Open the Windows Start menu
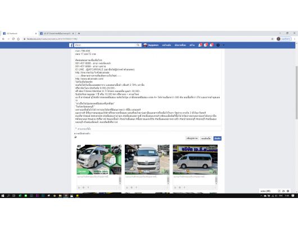The image size is (298, 230). pyautogui.click(x=3, y=196)
